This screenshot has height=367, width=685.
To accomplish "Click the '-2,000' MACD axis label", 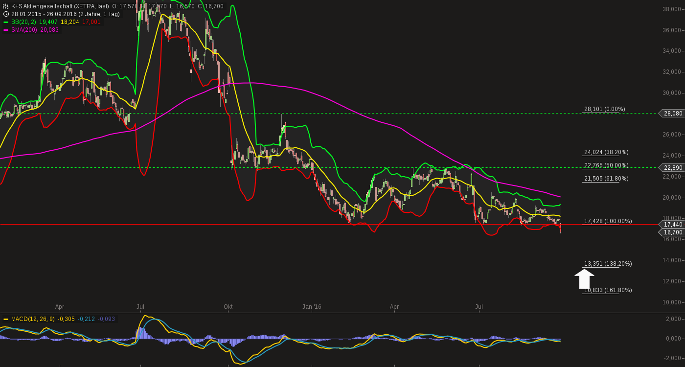I will tap(673, 358).
